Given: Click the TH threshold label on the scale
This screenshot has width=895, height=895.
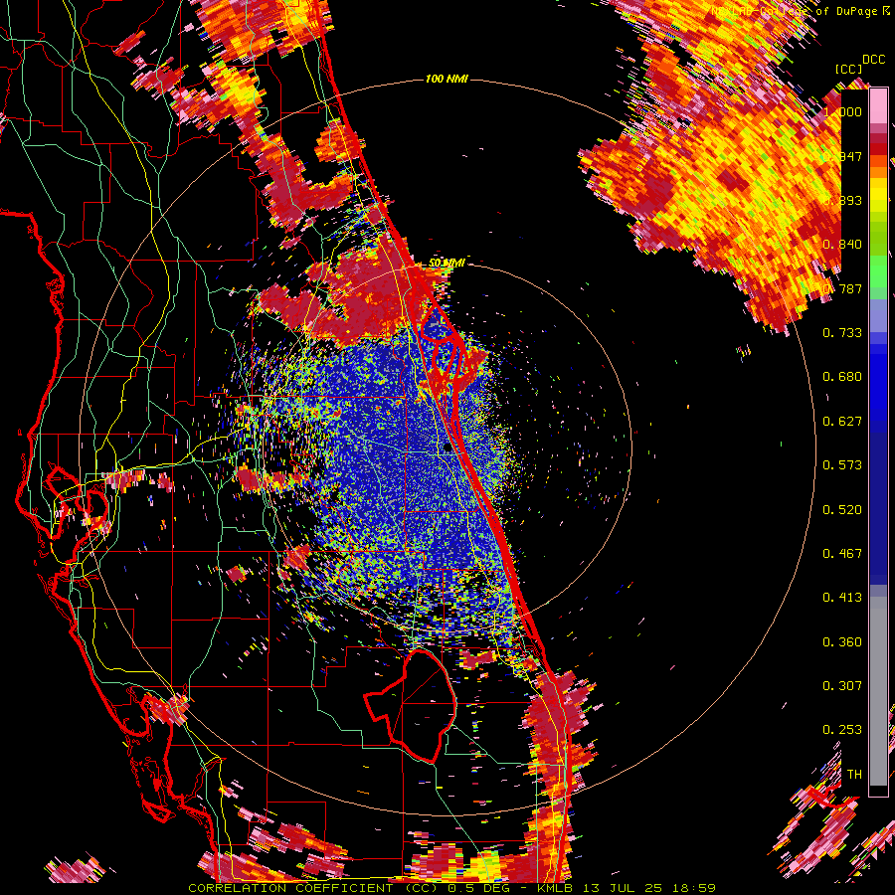Looking at the screenshot, I should click(x=854, y=775).
